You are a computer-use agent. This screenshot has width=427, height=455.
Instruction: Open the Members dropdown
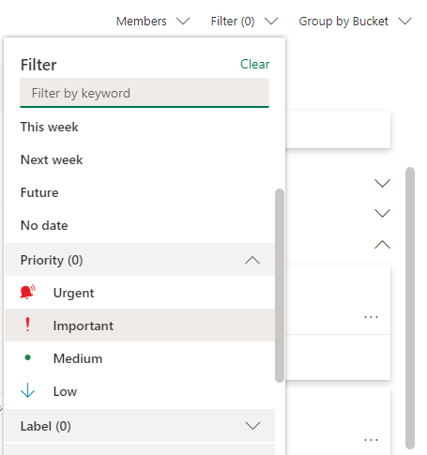coord(153,22)
